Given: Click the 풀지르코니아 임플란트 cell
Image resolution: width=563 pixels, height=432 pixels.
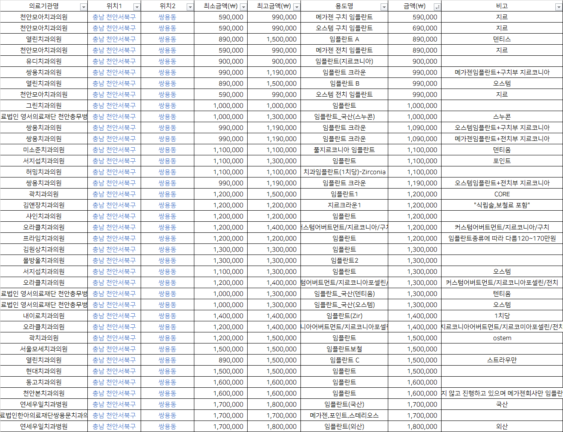Looking at the screenshot, I should pyautogui.click(x=344, y=150).
